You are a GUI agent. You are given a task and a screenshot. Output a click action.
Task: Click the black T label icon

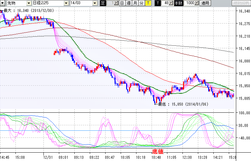[157, 3]
